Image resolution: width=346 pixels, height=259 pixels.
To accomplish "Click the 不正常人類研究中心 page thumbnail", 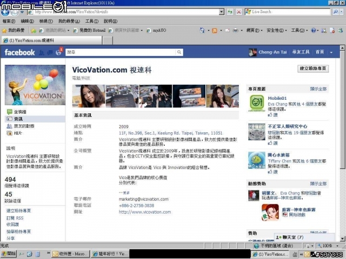I will (257, 132).
